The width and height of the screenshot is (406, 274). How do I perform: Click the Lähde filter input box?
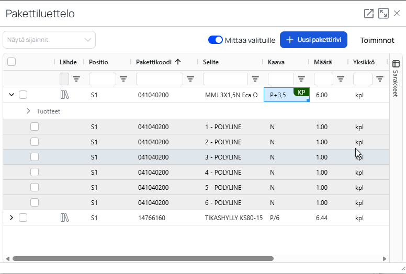pyautogui.click(x=64, y=79)
